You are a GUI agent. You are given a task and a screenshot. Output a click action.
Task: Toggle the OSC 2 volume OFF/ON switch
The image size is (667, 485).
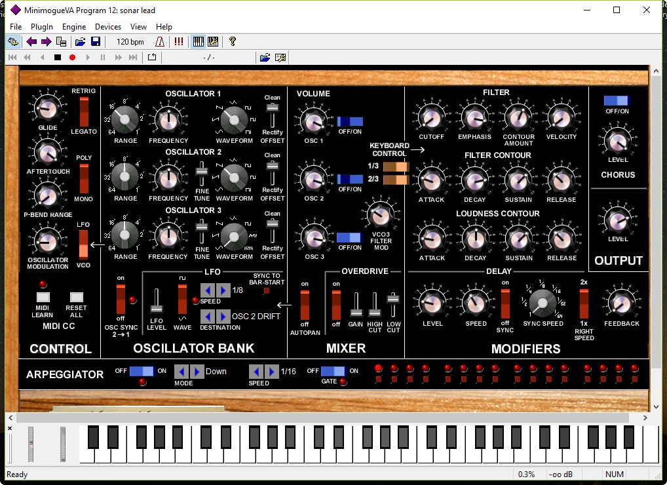click(350, 179)
